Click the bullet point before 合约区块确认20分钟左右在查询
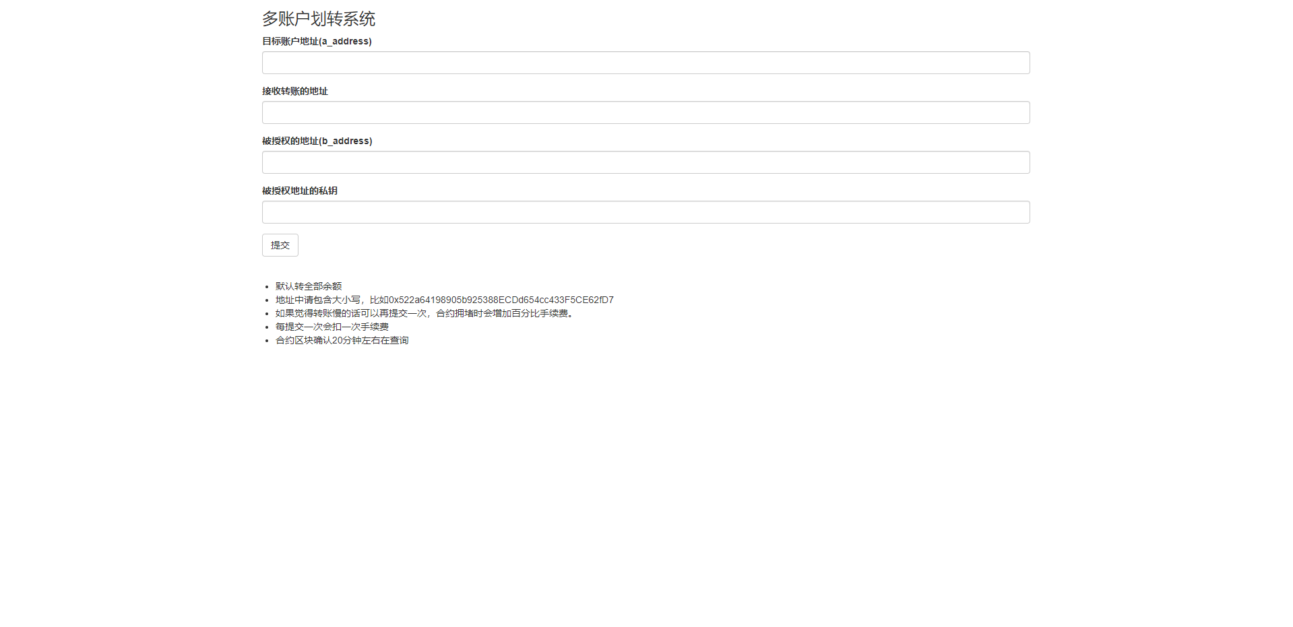This screenshot has width=1293, height=627. coord(267,341)
